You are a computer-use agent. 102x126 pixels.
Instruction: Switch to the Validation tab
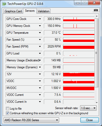44,11
